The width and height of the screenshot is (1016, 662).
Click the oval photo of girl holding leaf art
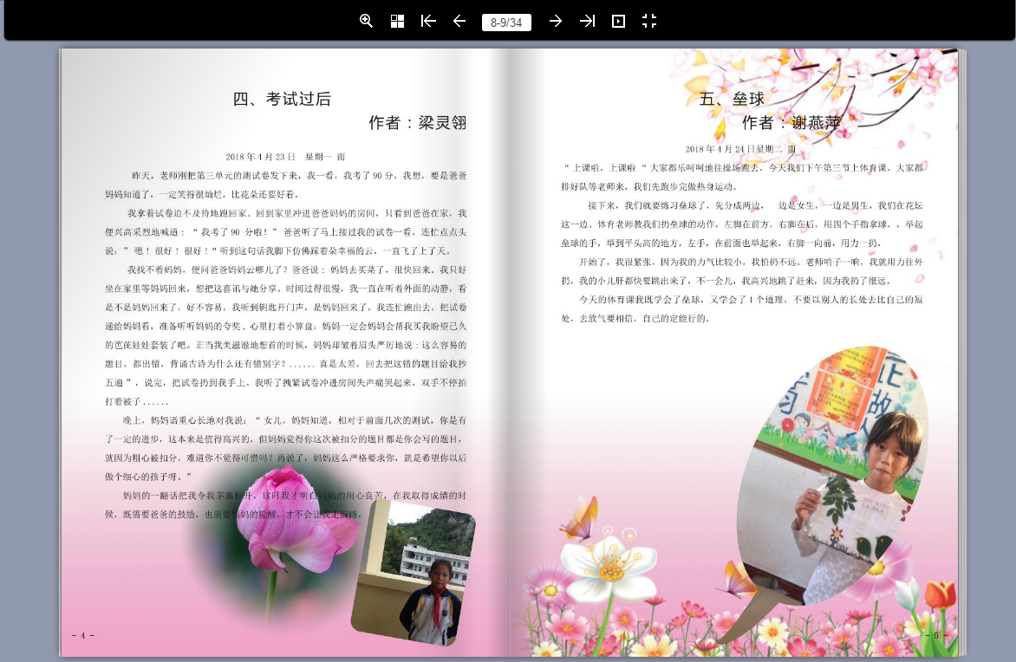point(836,476)
